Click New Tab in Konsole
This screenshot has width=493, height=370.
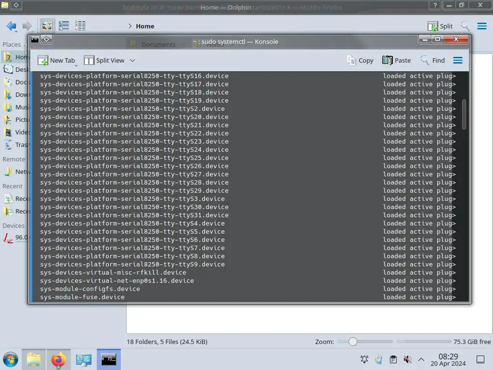pyautogui.click(x=56, y=60)
